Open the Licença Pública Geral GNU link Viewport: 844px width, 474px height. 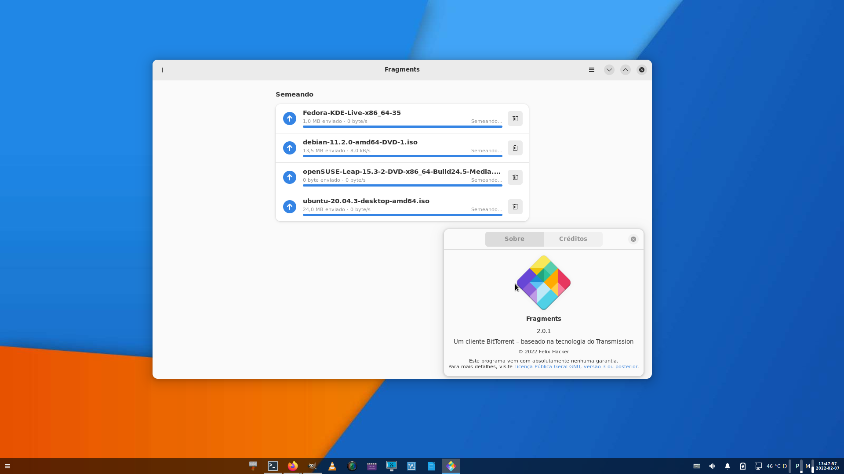coord(576,366)
